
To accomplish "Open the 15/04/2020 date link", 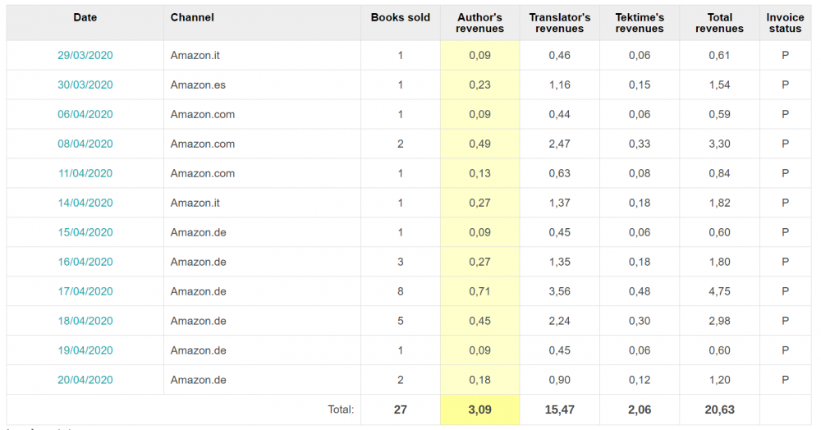I will tap(85, 233).
